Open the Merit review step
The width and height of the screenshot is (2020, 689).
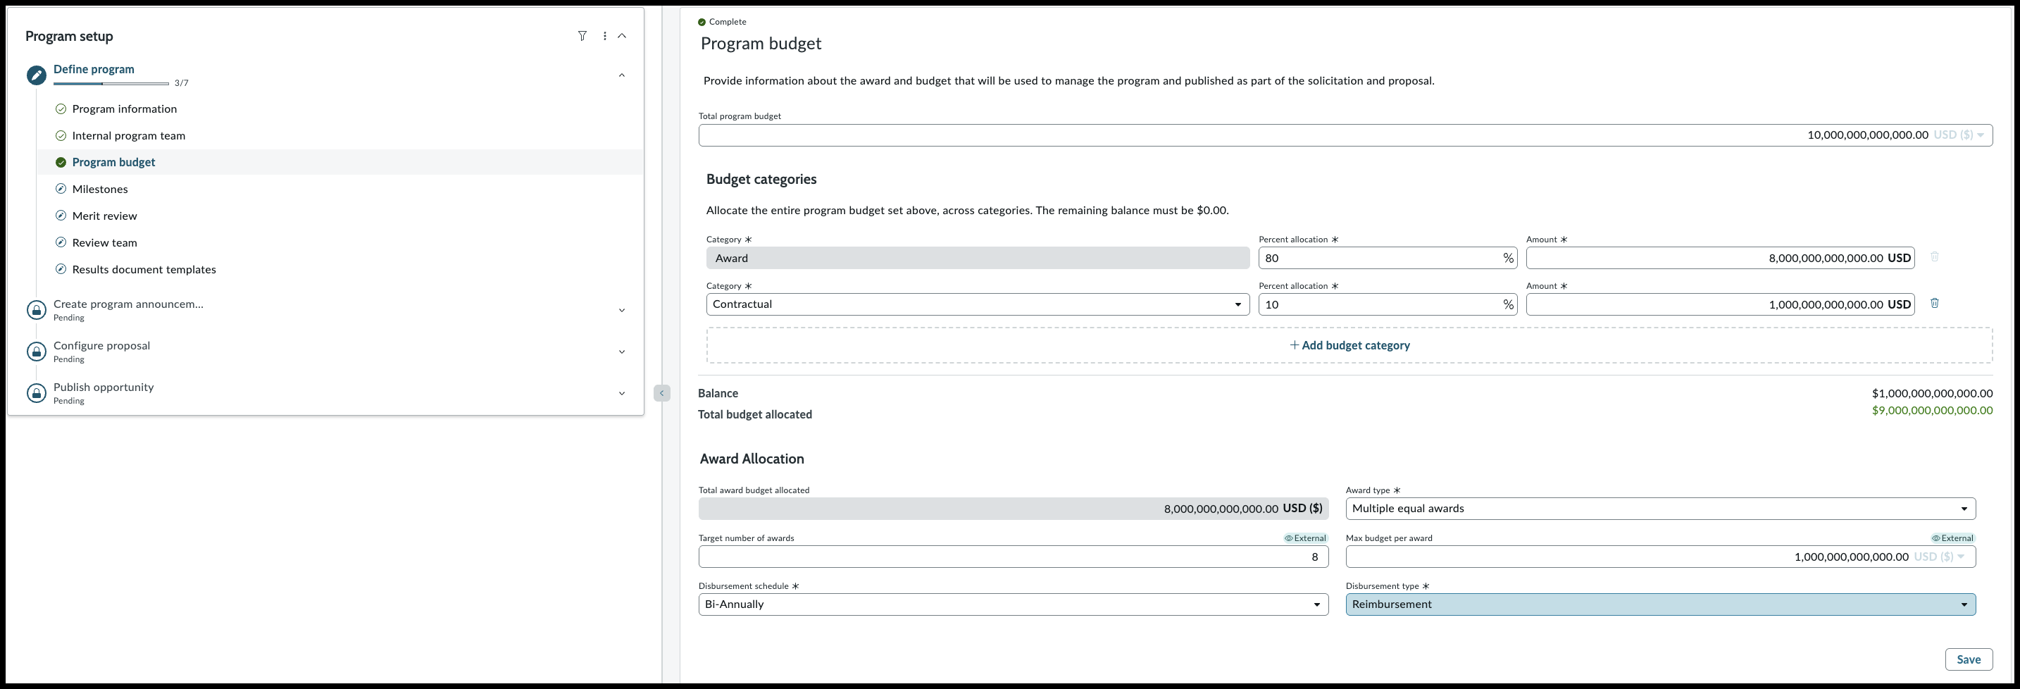(104, 216)
